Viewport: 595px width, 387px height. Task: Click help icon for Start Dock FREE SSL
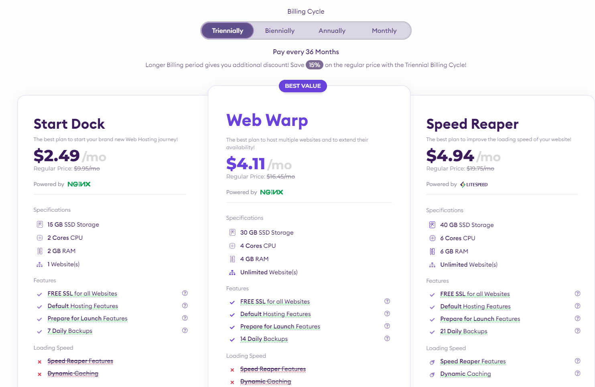click(185, 293)
